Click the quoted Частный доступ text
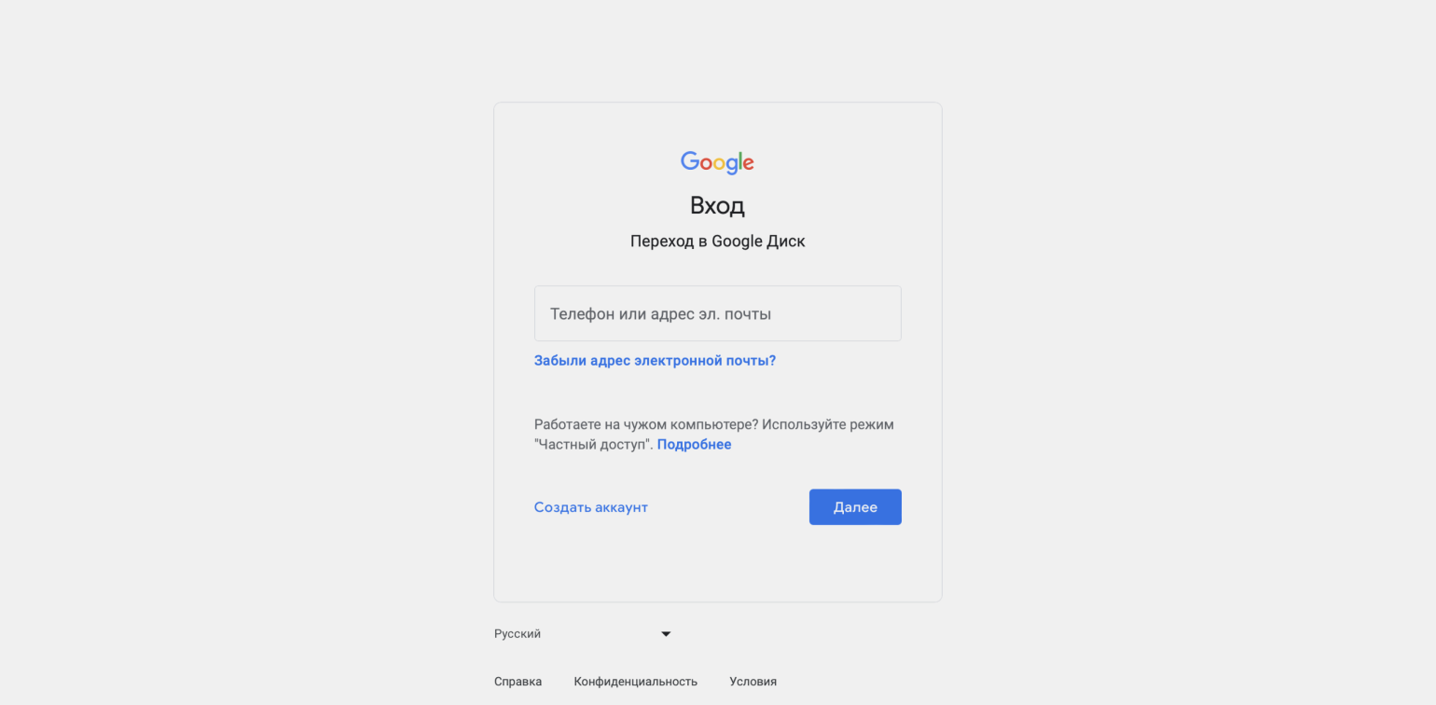This screenshot has width=1436, height=705. click(592, 445)
